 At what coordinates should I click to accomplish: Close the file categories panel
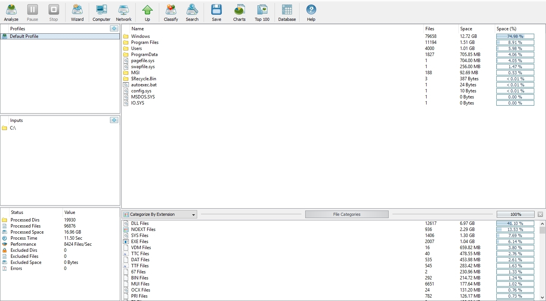[540, 214]
